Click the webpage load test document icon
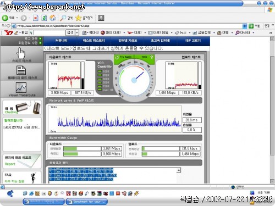The image size is (275, 206). 21,70
